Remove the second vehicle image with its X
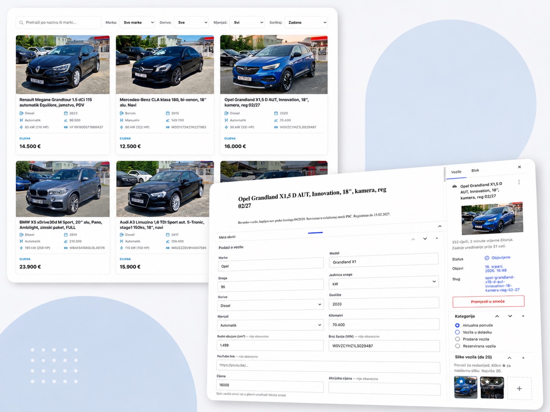 pos(497,382)
